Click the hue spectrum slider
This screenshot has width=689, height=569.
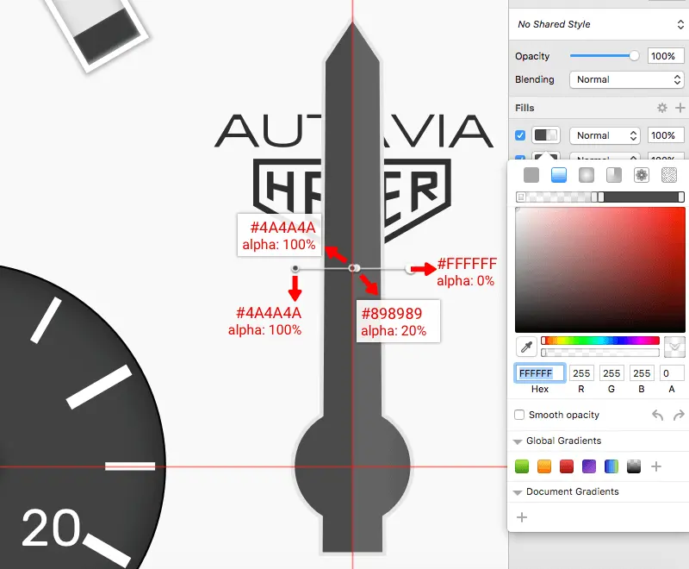tap(600, 341)
